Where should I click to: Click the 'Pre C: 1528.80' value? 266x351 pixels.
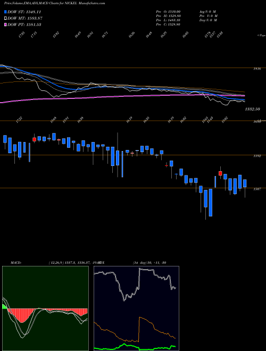(x=168, y=24)
